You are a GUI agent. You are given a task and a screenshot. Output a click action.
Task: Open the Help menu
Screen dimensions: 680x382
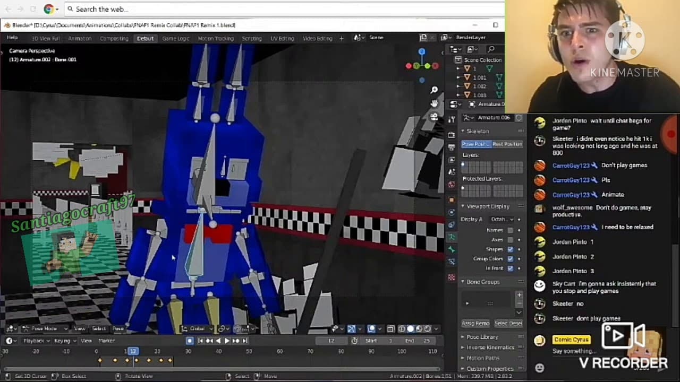click(x=12, y=38)
